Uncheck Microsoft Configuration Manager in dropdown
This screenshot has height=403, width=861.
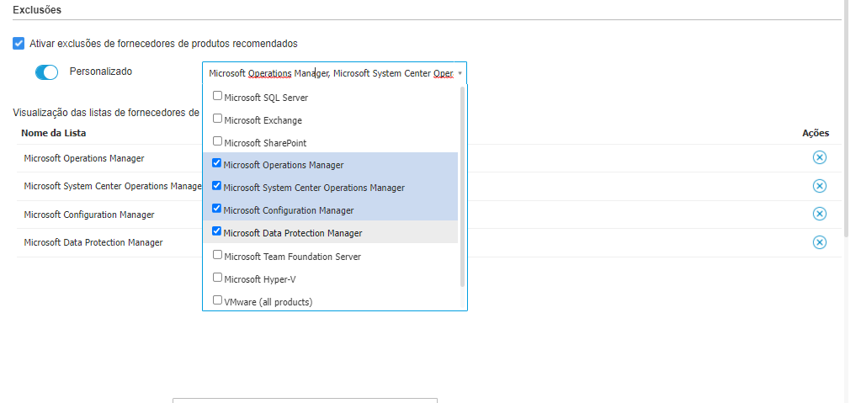217,209
